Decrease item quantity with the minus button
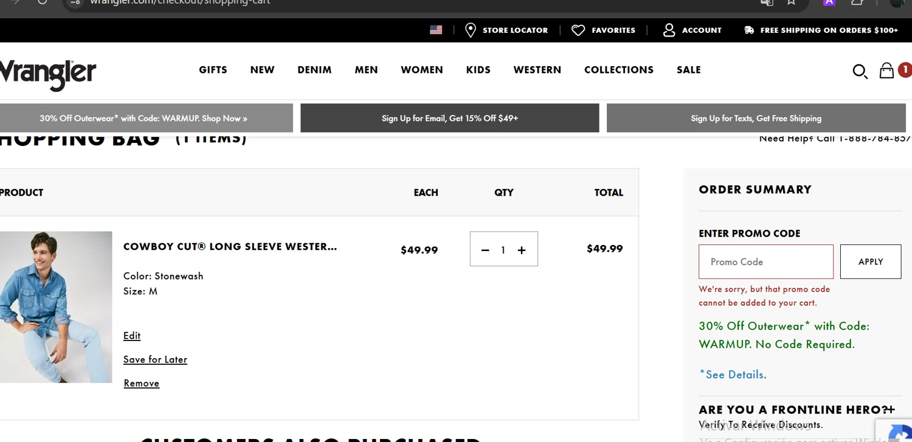This screenshot has width=912, height=442. [x=485, y=250]
